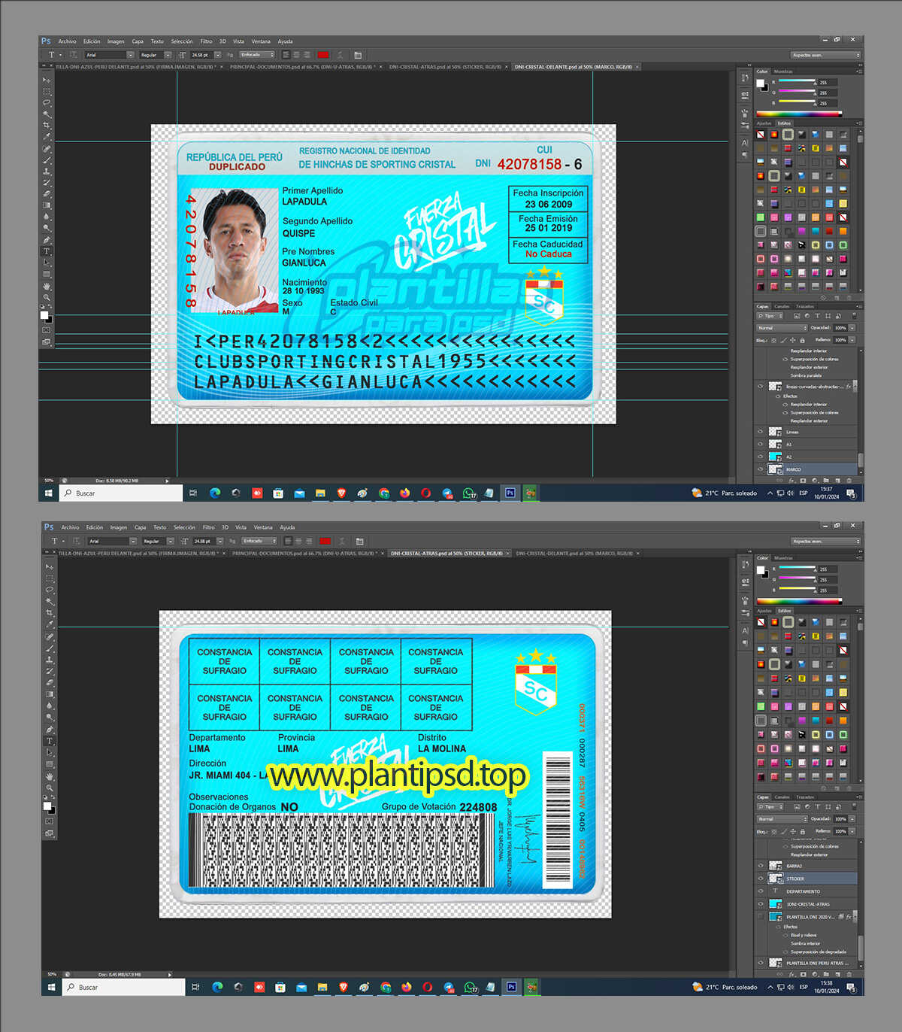Hide the A1 layer
Viewport: 902px width, 1032px height.
coord(761,444)
